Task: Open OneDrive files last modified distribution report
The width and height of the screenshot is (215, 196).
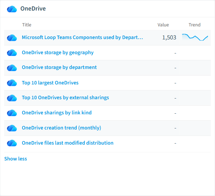Action: [68, 143]
